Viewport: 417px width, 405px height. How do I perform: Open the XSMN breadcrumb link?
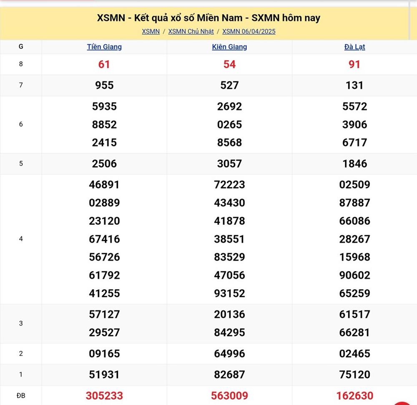(x=151, y=31)
